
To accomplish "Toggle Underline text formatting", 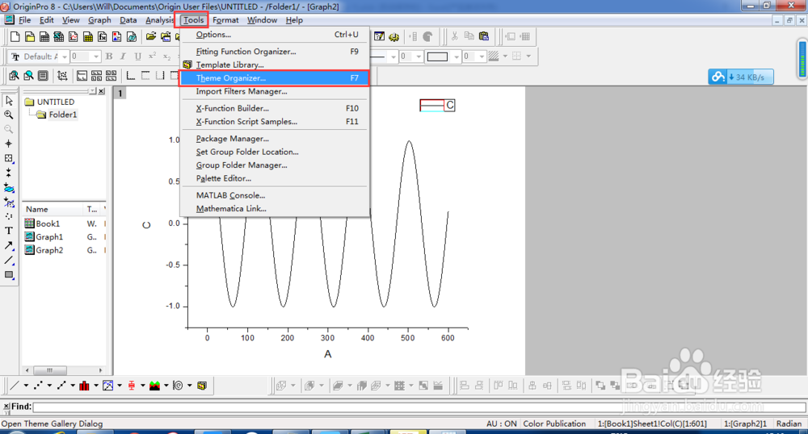I will [x=137, y=56].
